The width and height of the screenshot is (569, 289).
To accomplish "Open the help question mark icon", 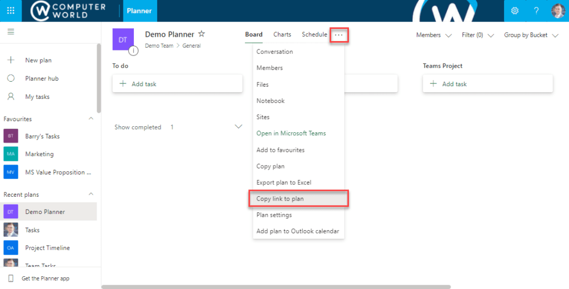I will (536, 11).
